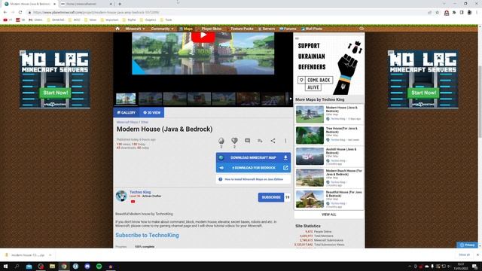
Task: Open Discord from taskbar
Action: point(87,266)
